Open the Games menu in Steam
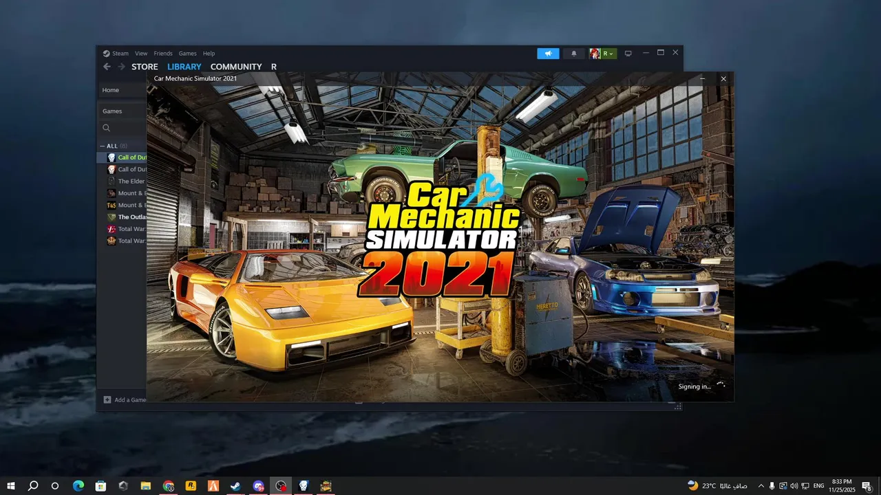The image size is (881, 495). tap(188, 53)
